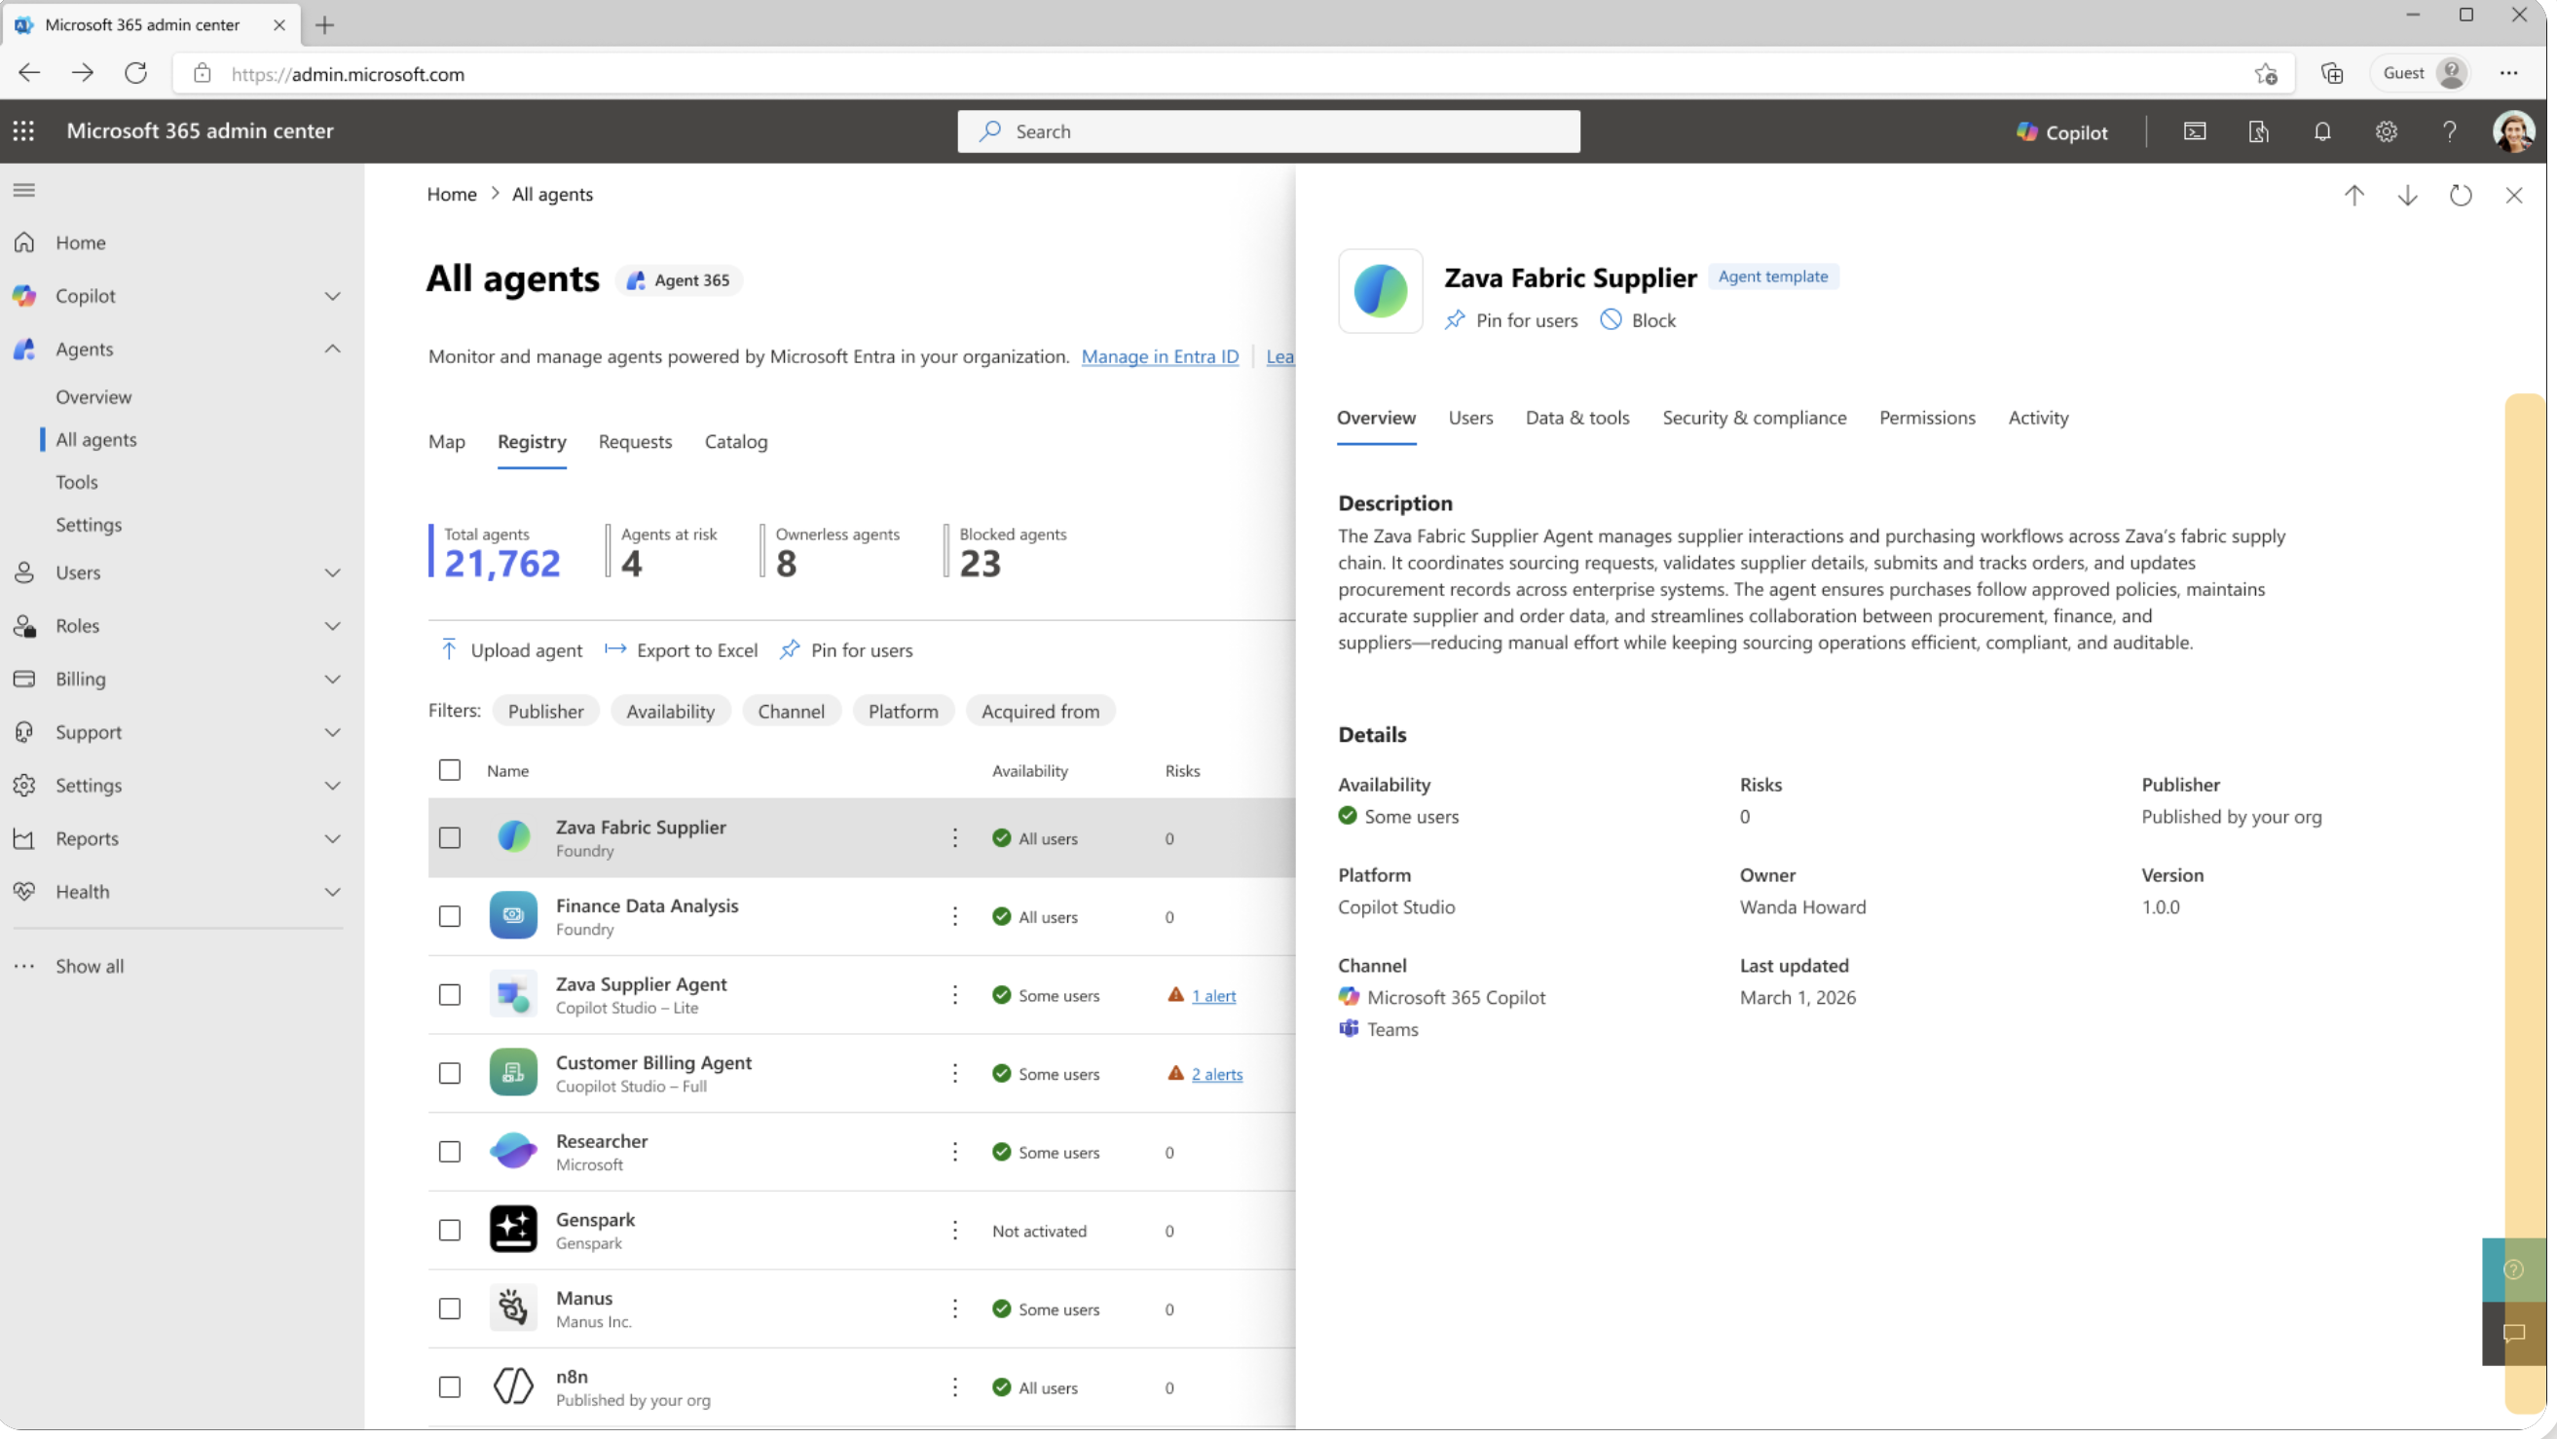This screenshot has height=1439, width=2557.
Task: Open more options for Zava Supplier Agent row
Action: coord(955,994)
